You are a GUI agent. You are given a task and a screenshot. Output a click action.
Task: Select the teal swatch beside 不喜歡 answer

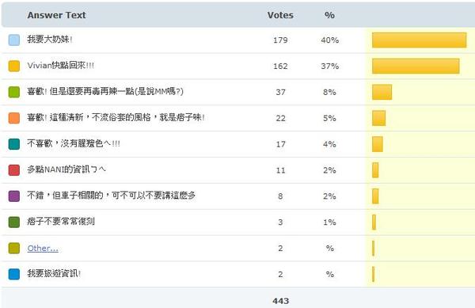tap(14, 144)
